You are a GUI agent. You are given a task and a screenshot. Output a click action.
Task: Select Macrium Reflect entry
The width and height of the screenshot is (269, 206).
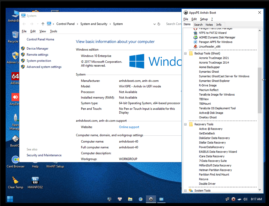tap(209, 90)
